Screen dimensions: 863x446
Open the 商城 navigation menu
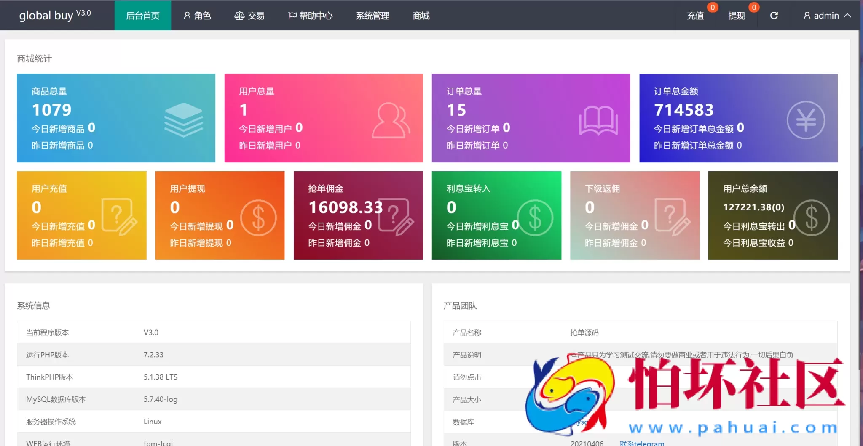[x=421, y=16]
